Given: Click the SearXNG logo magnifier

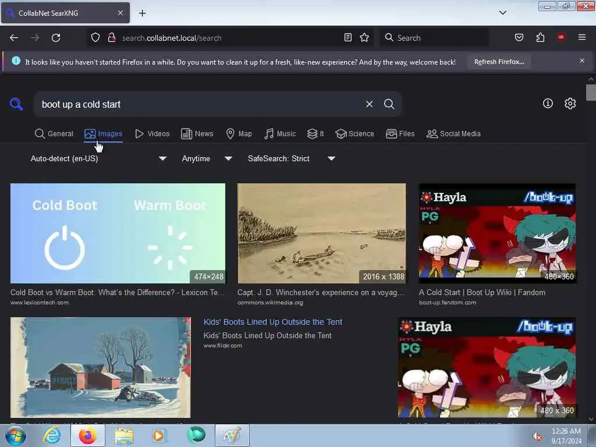Looking at the screenshot, I should point(16,104).
